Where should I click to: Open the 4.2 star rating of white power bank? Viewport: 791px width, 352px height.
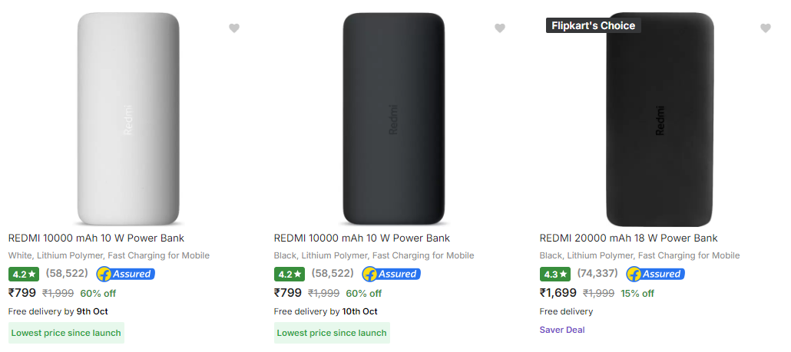pyautogui.click(x=25, y=275)
